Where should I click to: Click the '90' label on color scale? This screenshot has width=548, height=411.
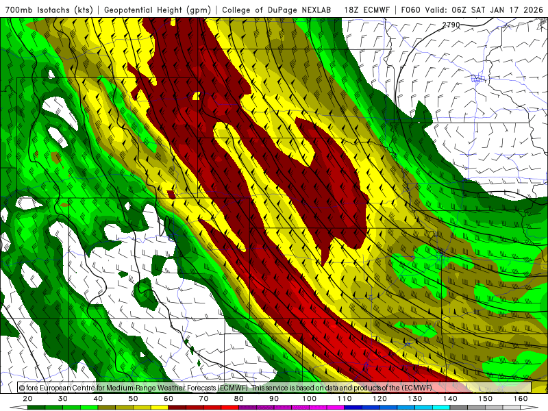274,399
